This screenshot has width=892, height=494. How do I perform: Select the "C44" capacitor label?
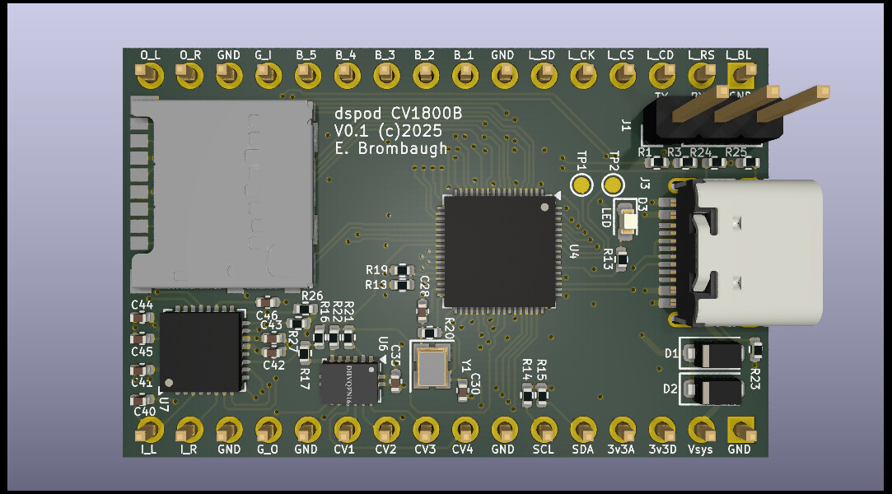(x=142, y=305)
